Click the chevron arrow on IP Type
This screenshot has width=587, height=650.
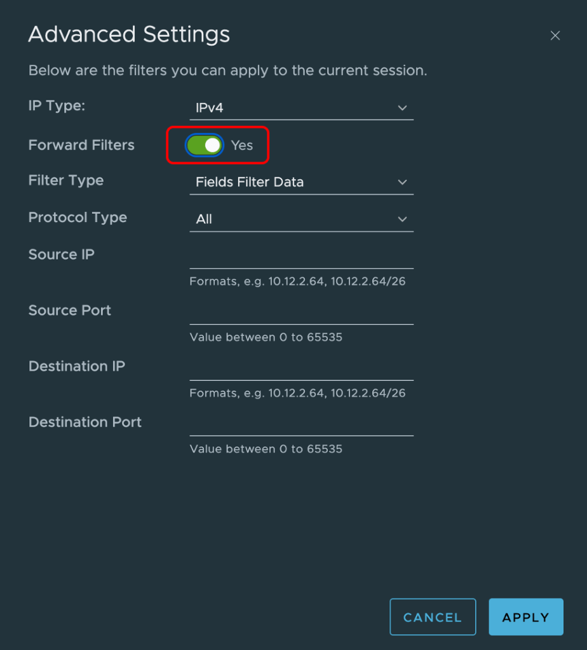tap(402, 108)
